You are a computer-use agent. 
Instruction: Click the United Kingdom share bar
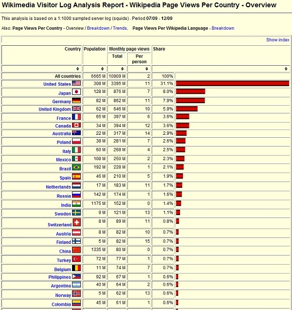(x=186, y=109)
